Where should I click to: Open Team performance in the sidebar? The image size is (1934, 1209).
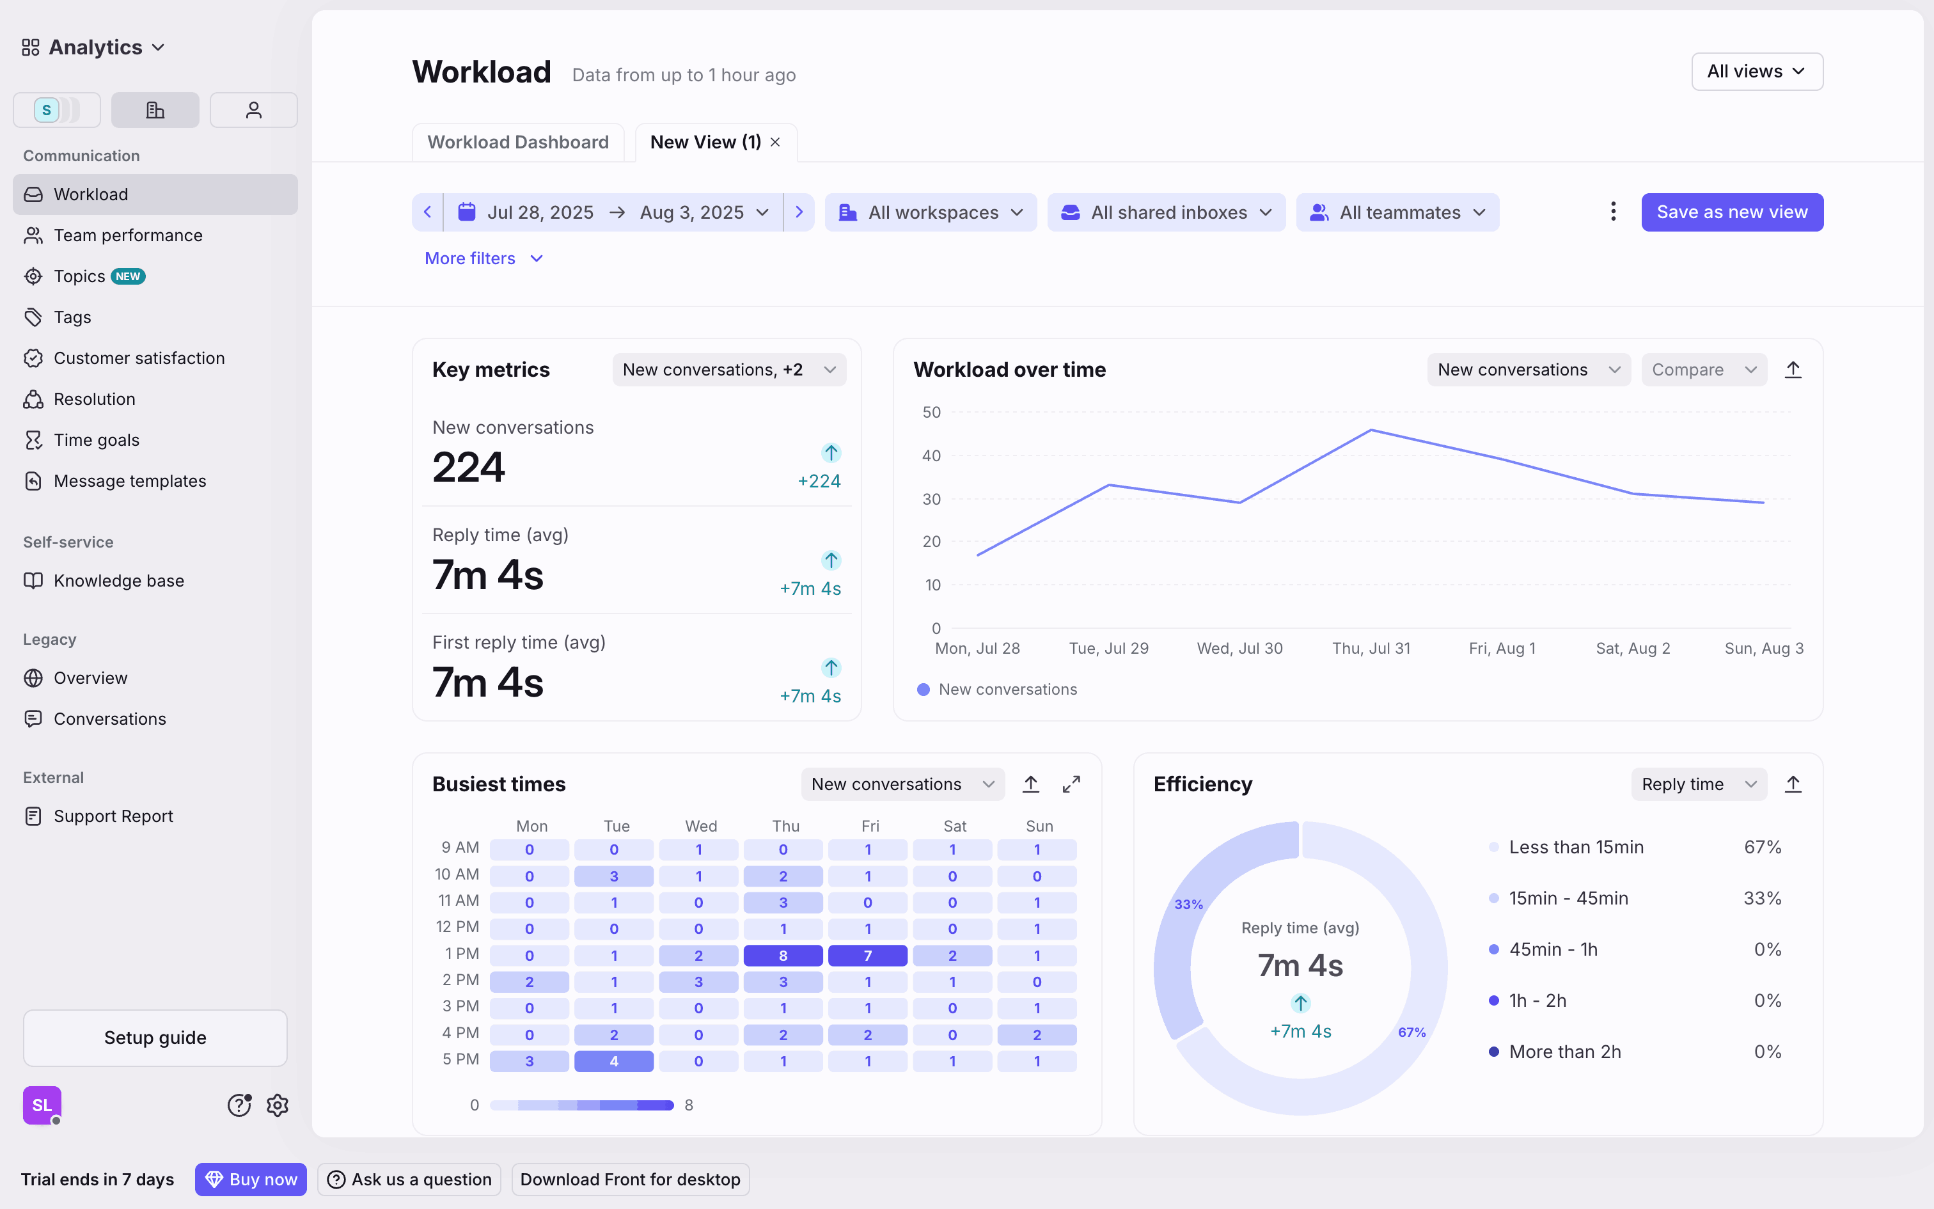tap(128, 235)
